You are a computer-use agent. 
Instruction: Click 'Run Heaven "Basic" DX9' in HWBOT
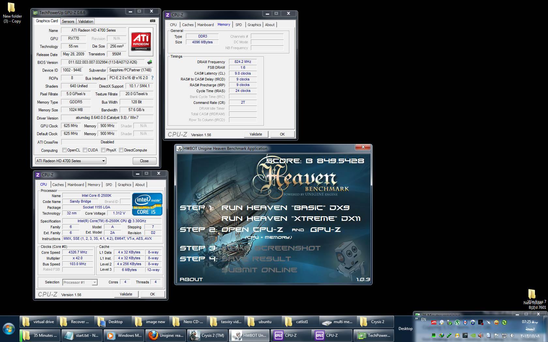click(285, 208)
